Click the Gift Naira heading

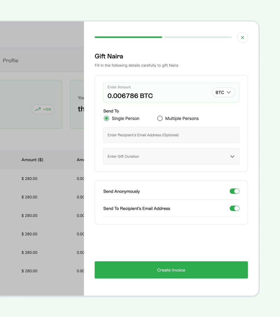pos(109,56)
